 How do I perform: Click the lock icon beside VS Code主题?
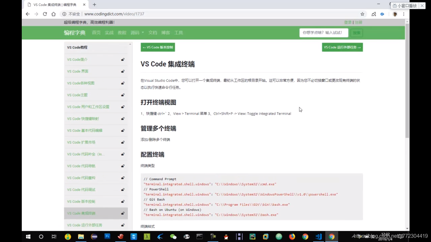[123, 95]
